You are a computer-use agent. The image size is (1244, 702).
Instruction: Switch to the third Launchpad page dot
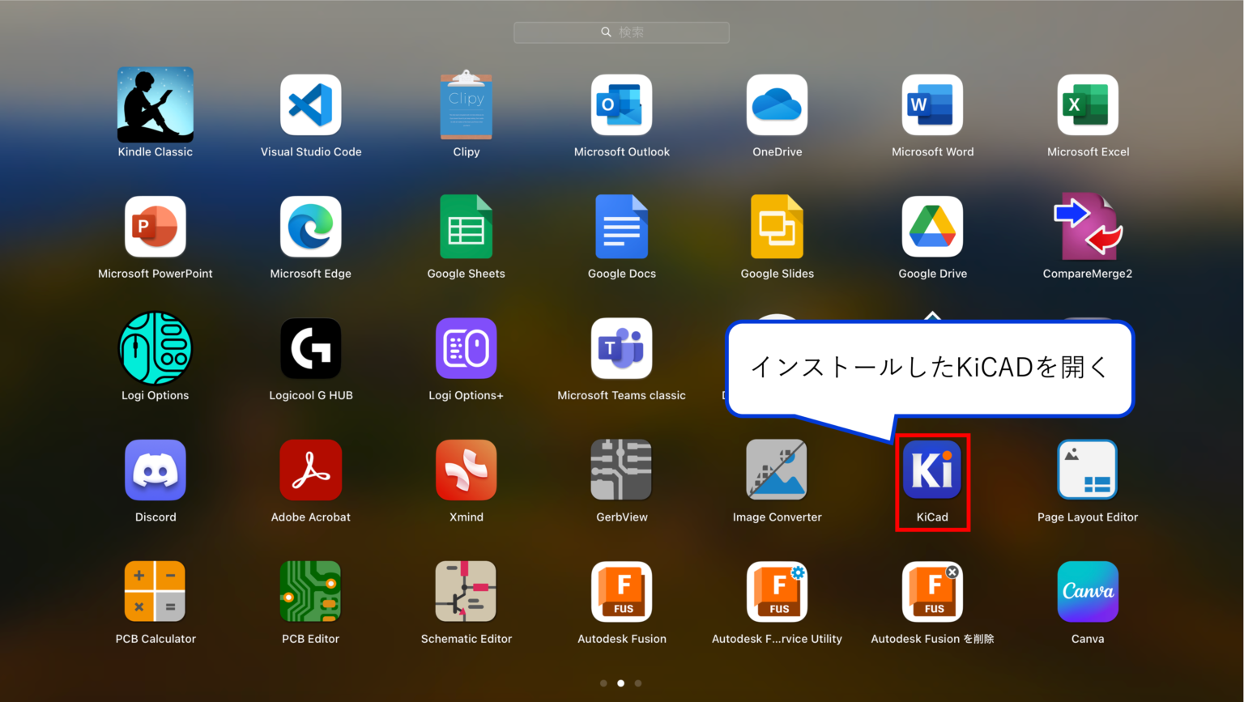point(638,683)
